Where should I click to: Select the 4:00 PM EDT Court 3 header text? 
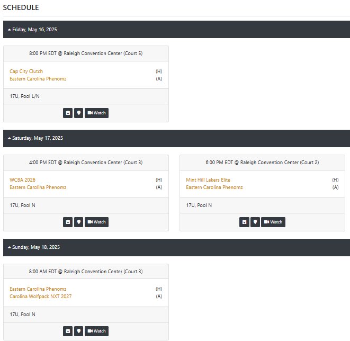tap(86, 163)
